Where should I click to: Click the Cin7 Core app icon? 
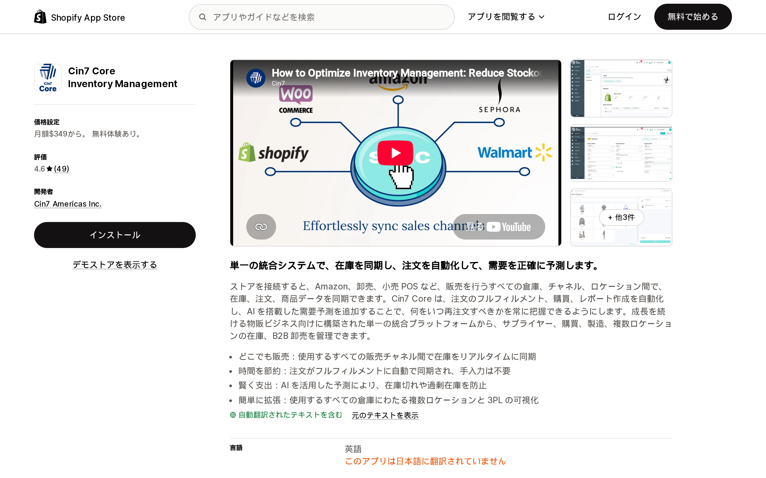point(48,78)
